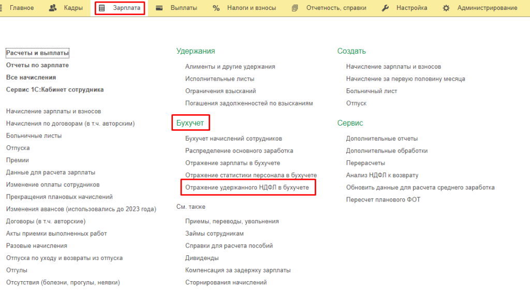Open the Премии list
The width and height of the screenshot is (530, 292).
[x=18, y=160]
